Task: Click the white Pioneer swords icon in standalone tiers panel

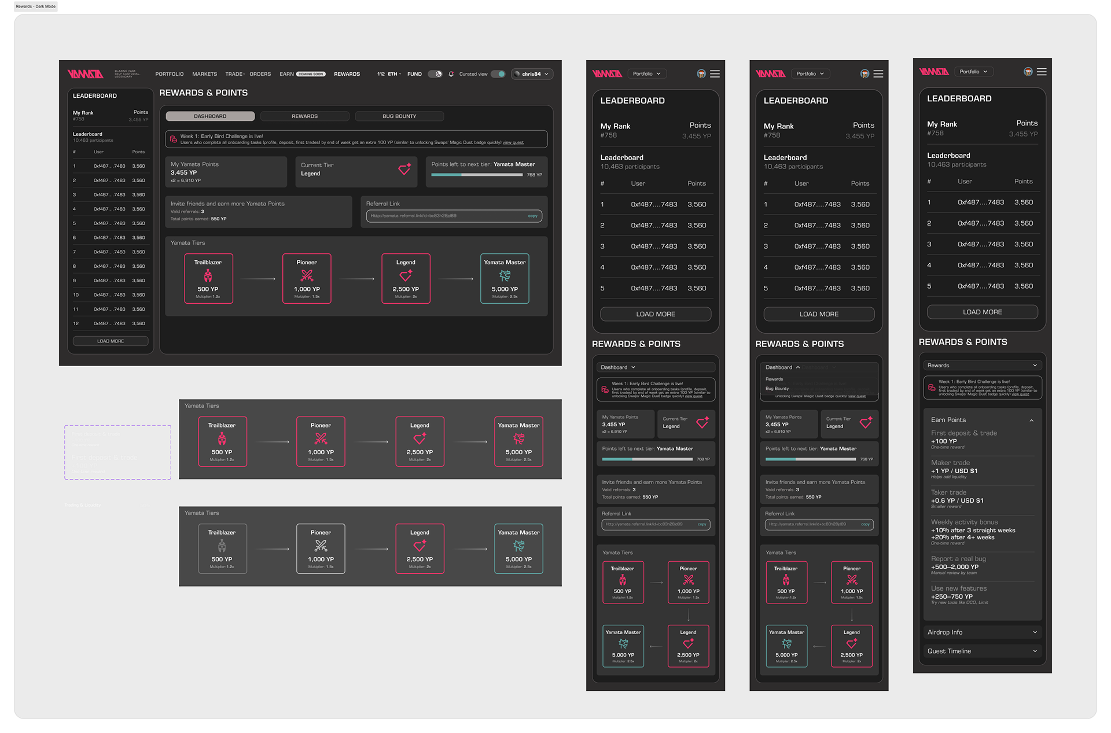Action: click(x=321, y=546)
